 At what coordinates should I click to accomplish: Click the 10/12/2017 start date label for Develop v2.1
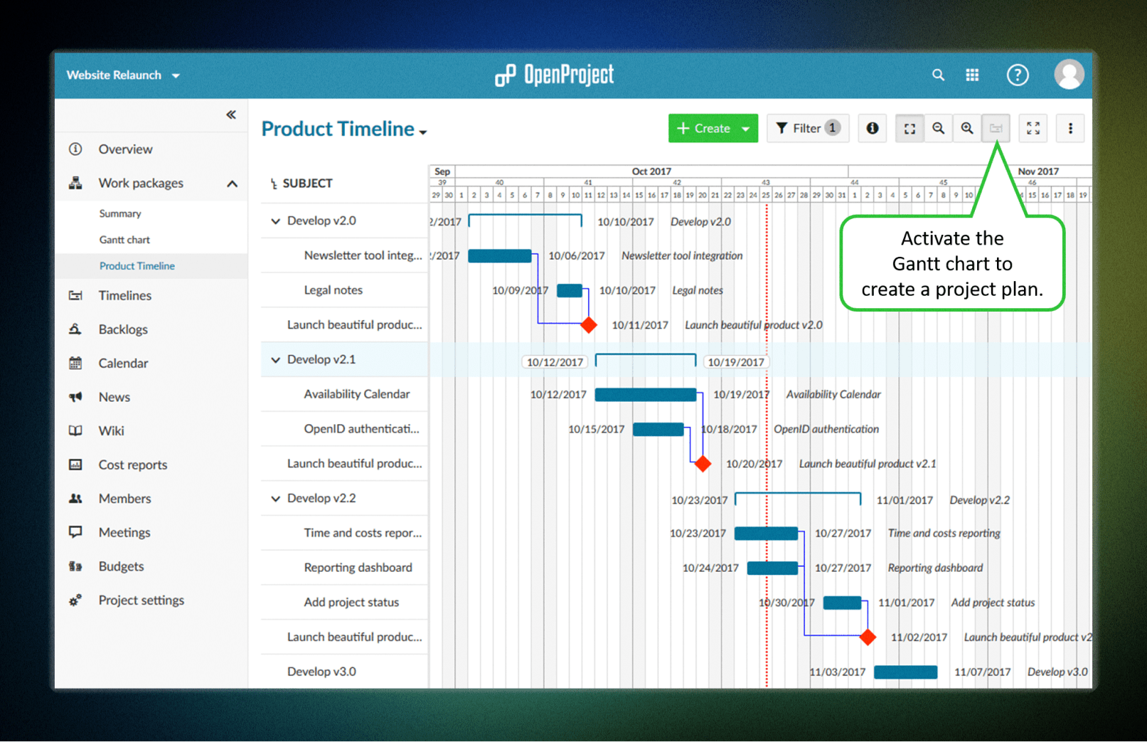tap(555, 362)
